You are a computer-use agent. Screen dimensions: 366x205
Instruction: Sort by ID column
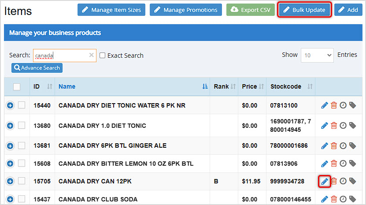tap(42, 86)
